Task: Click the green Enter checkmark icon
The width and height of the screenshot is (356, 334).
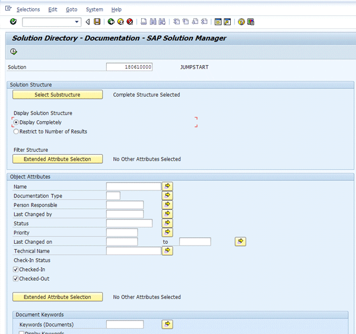Action: pos(13,22)
